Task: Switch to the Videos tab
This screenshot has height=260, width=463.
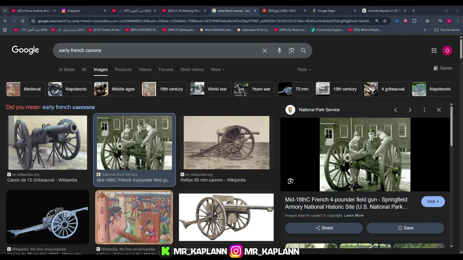Action: point(145,69)
